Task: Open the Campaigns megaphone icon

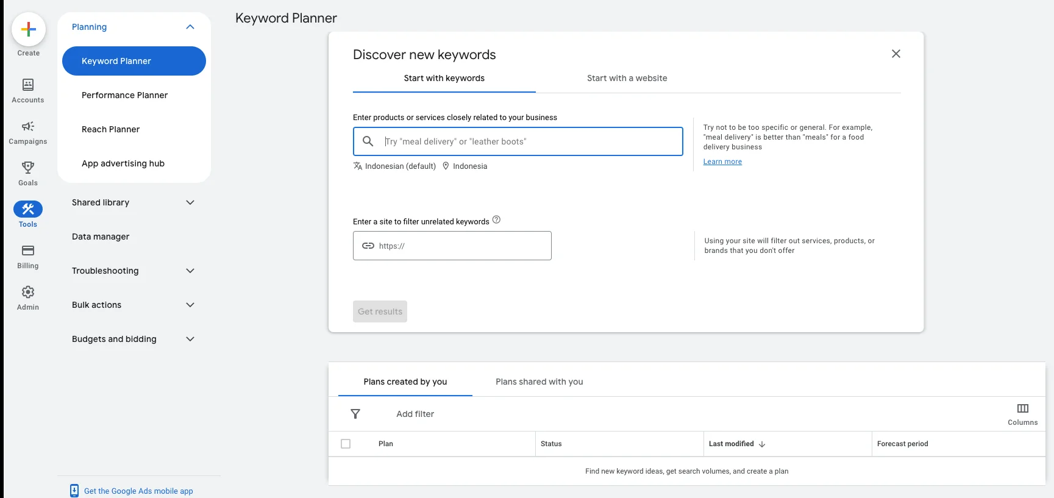Action: coord(28,127)
